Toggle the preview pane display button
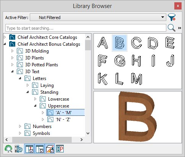185x157 pixels. [50, 149]
